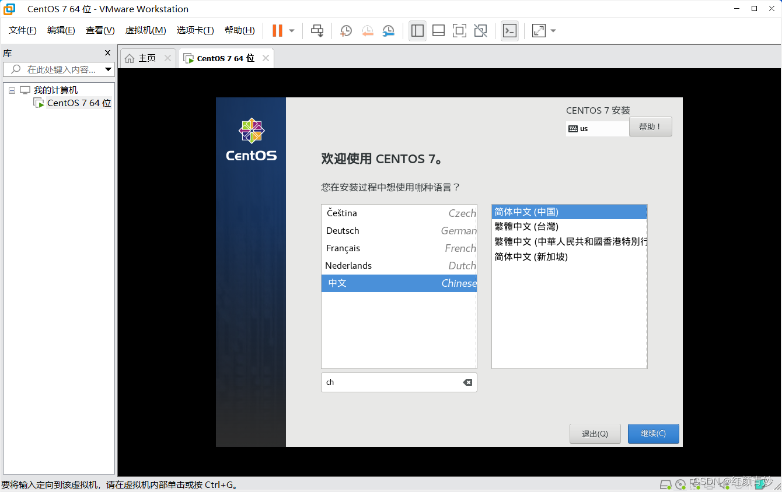Switch to the 主页 tab

[148, 58]
